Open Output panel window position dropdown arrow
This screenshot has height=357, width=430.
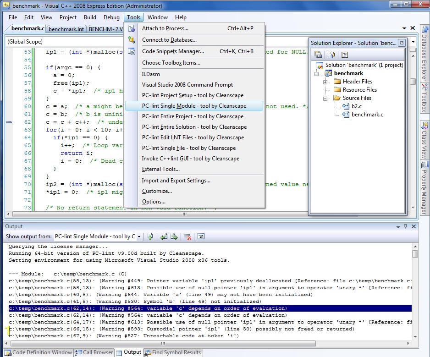coord(398,227)
